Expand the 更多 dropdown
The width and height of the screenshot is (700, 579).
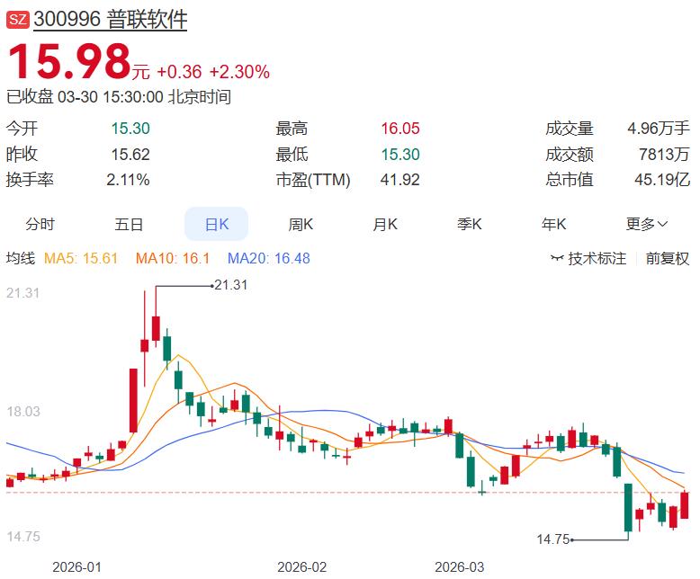click(646, 224)
